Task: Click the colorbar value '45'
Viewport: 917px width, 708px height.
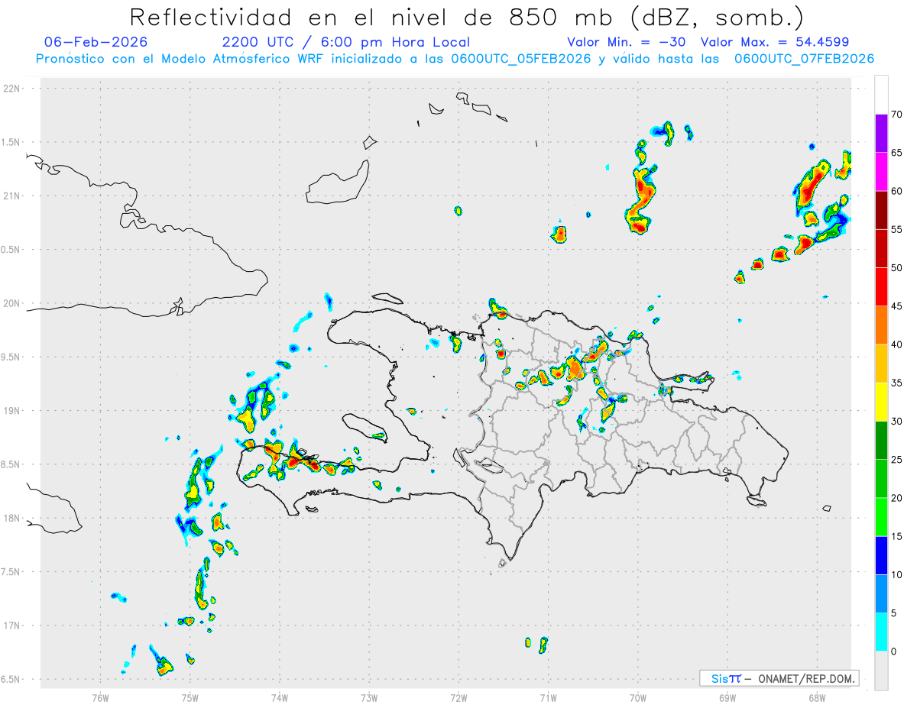Action: (x=897, y=306)
